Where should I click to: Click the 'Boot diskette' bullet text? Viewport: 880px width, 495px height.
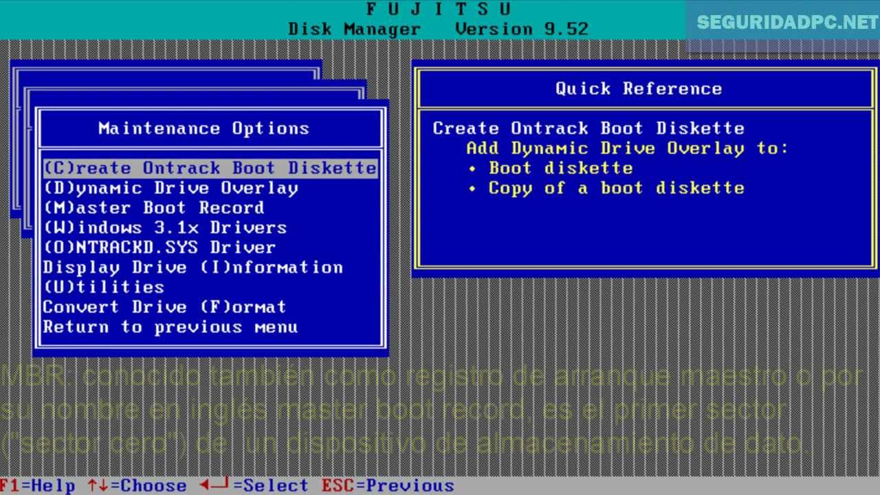(x=560, y=168)
